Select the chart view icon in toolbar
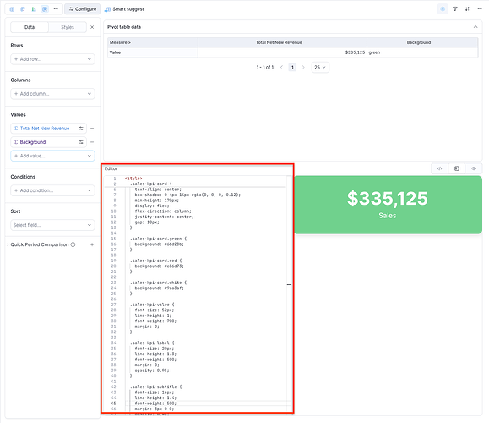Image resolution: width=489 pixels, height=423 pixels. pos(34,9)
